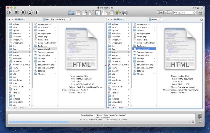Open the history clock dropdown
Viewport: 210px width, 133px height.
160,13
